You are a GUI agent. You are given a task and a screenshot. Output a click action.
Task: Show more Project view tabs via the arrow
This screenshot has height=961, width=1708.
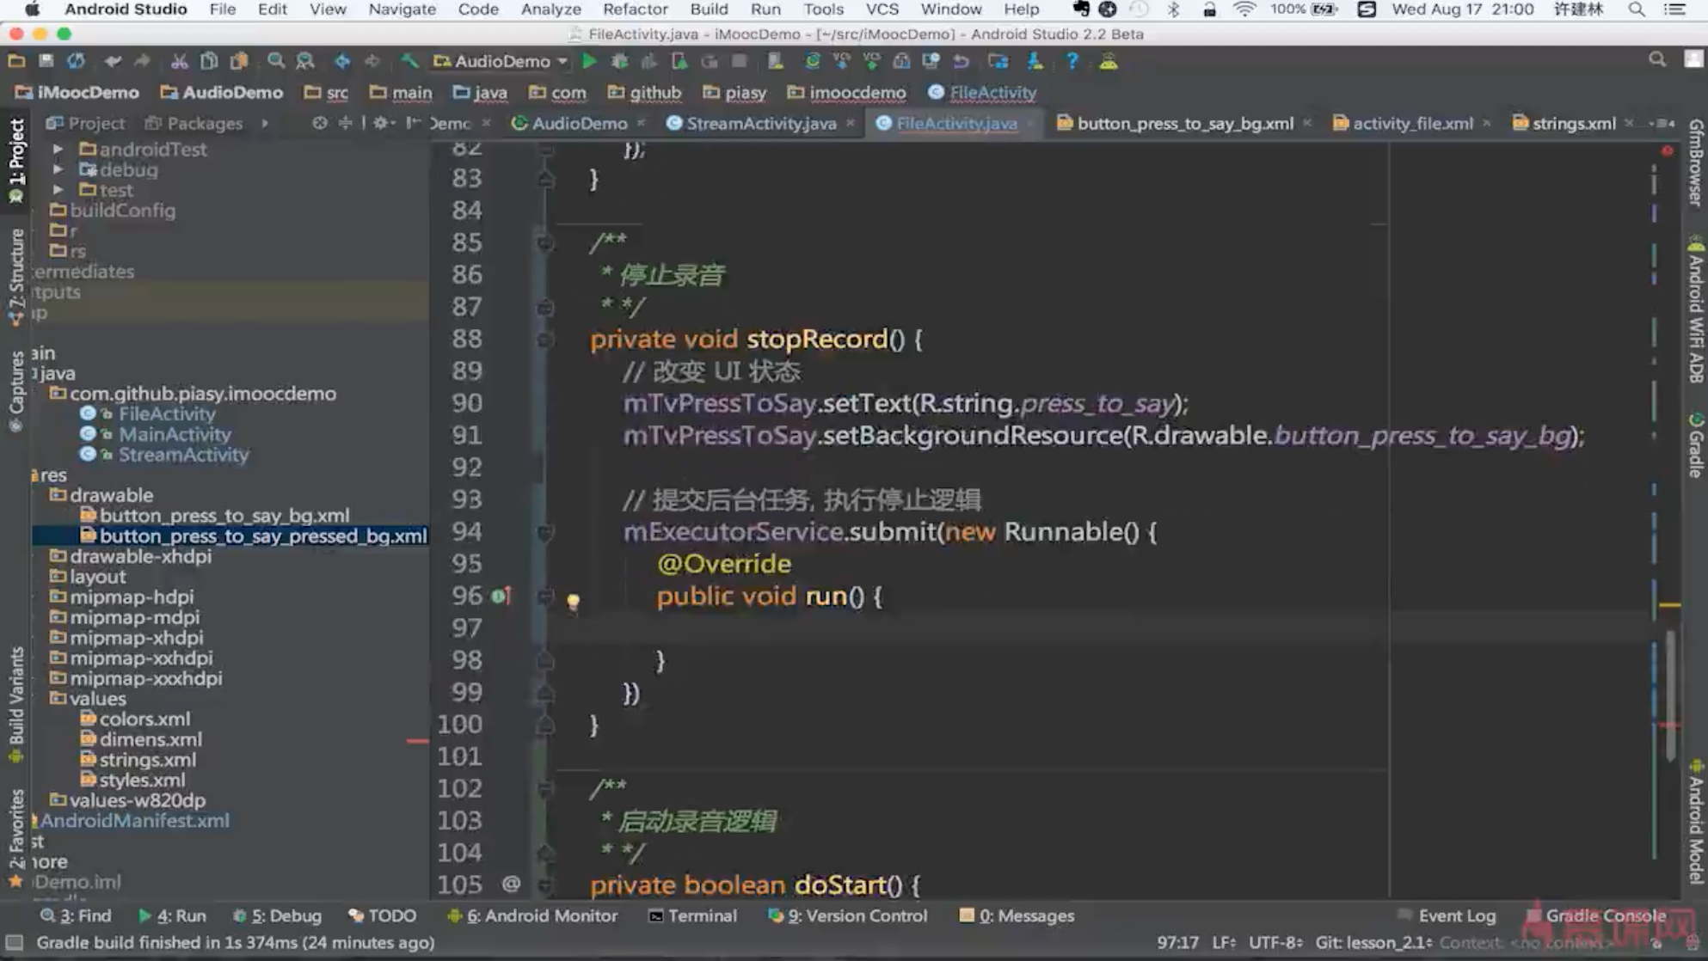(265, 123)
